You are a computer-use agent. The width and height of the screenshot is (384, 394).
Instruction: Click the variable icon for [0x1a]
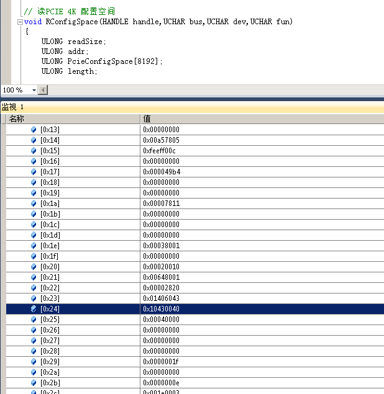pyautogui.click(x=34, y=204)
